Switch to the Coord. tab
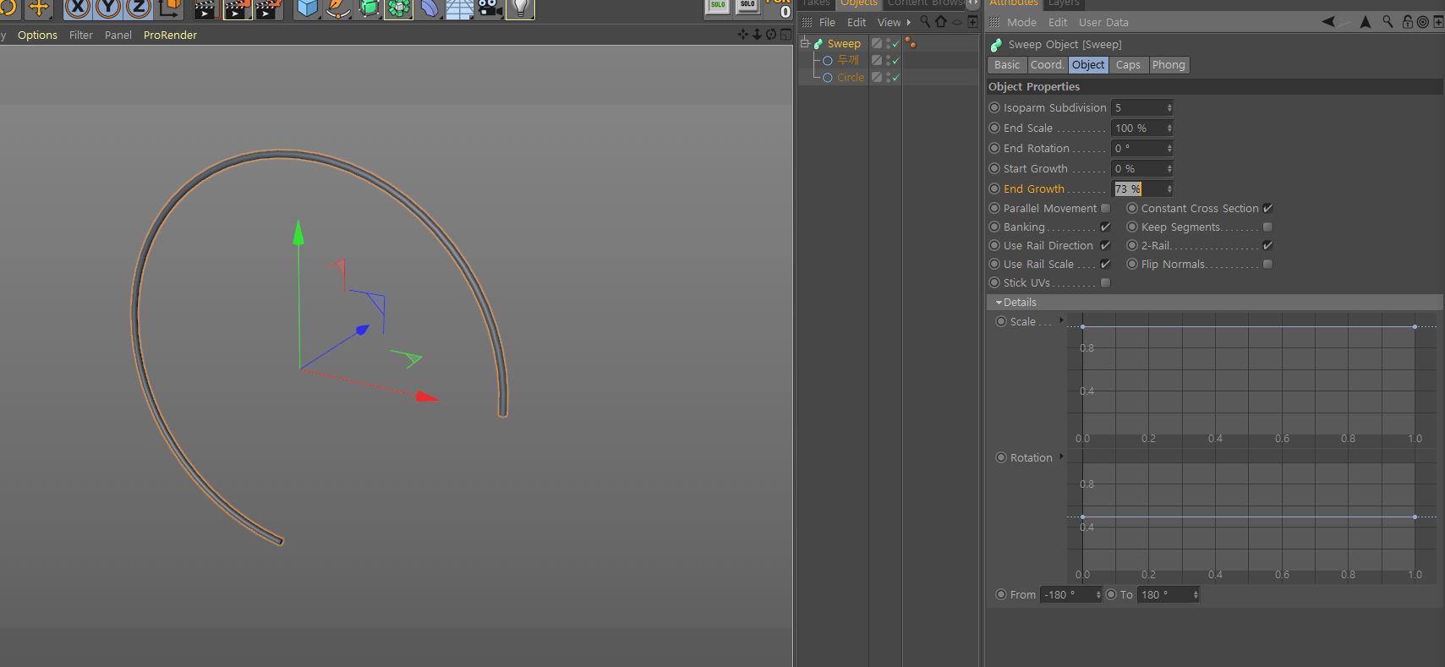 (x=1047, y=64)
